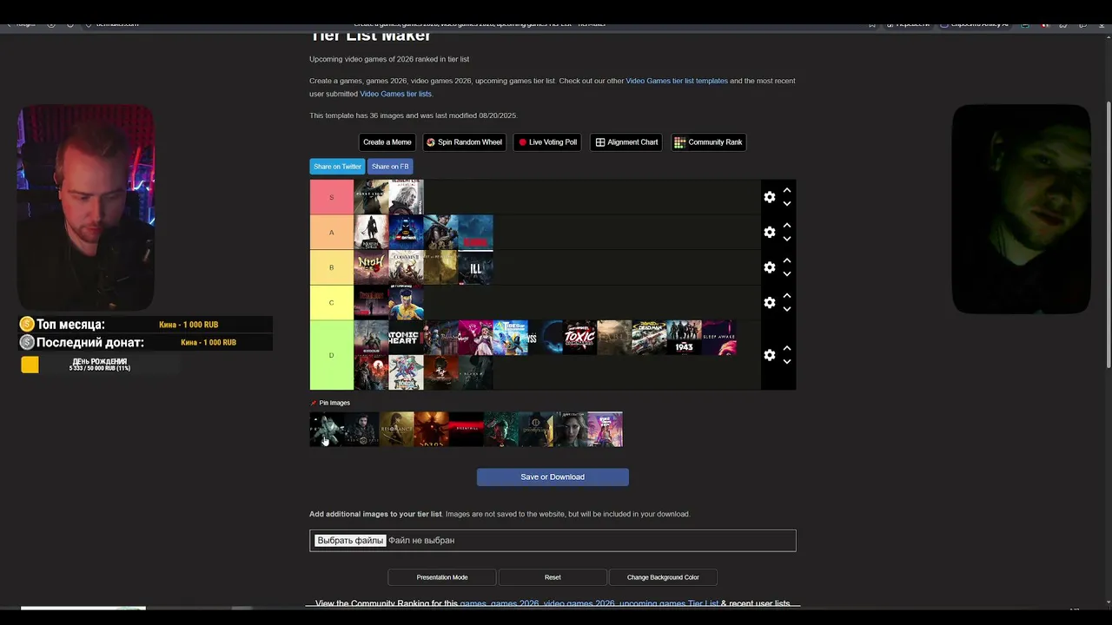Choose files with Выбрать файлы button

(349, 540)
